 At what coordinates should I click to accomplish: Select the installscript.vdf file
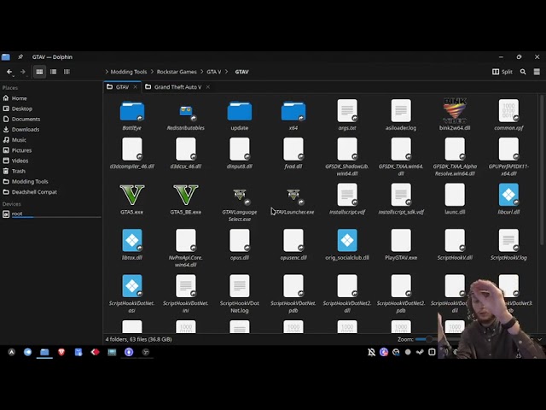click(x=347, y=199)
